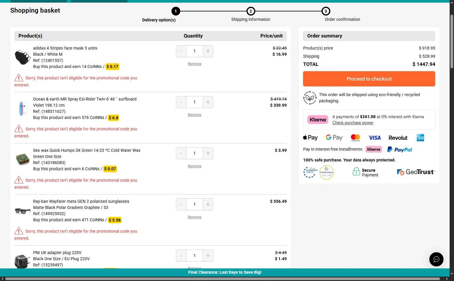Click quantity field for adidas face mask
454x281 pixels.
195,51
